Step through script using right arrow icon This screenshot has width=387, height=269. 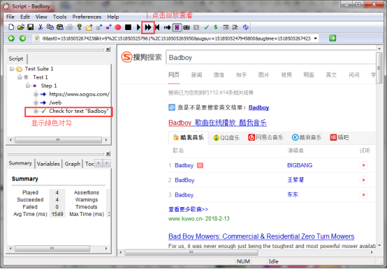coord(167,27)
